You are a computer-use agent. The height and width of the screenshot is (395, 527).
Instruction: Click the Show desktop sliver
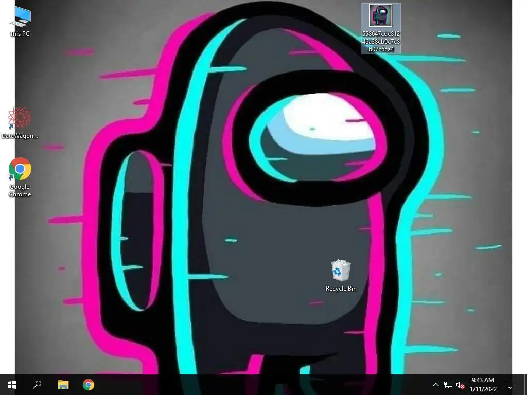tap(525, 385)
